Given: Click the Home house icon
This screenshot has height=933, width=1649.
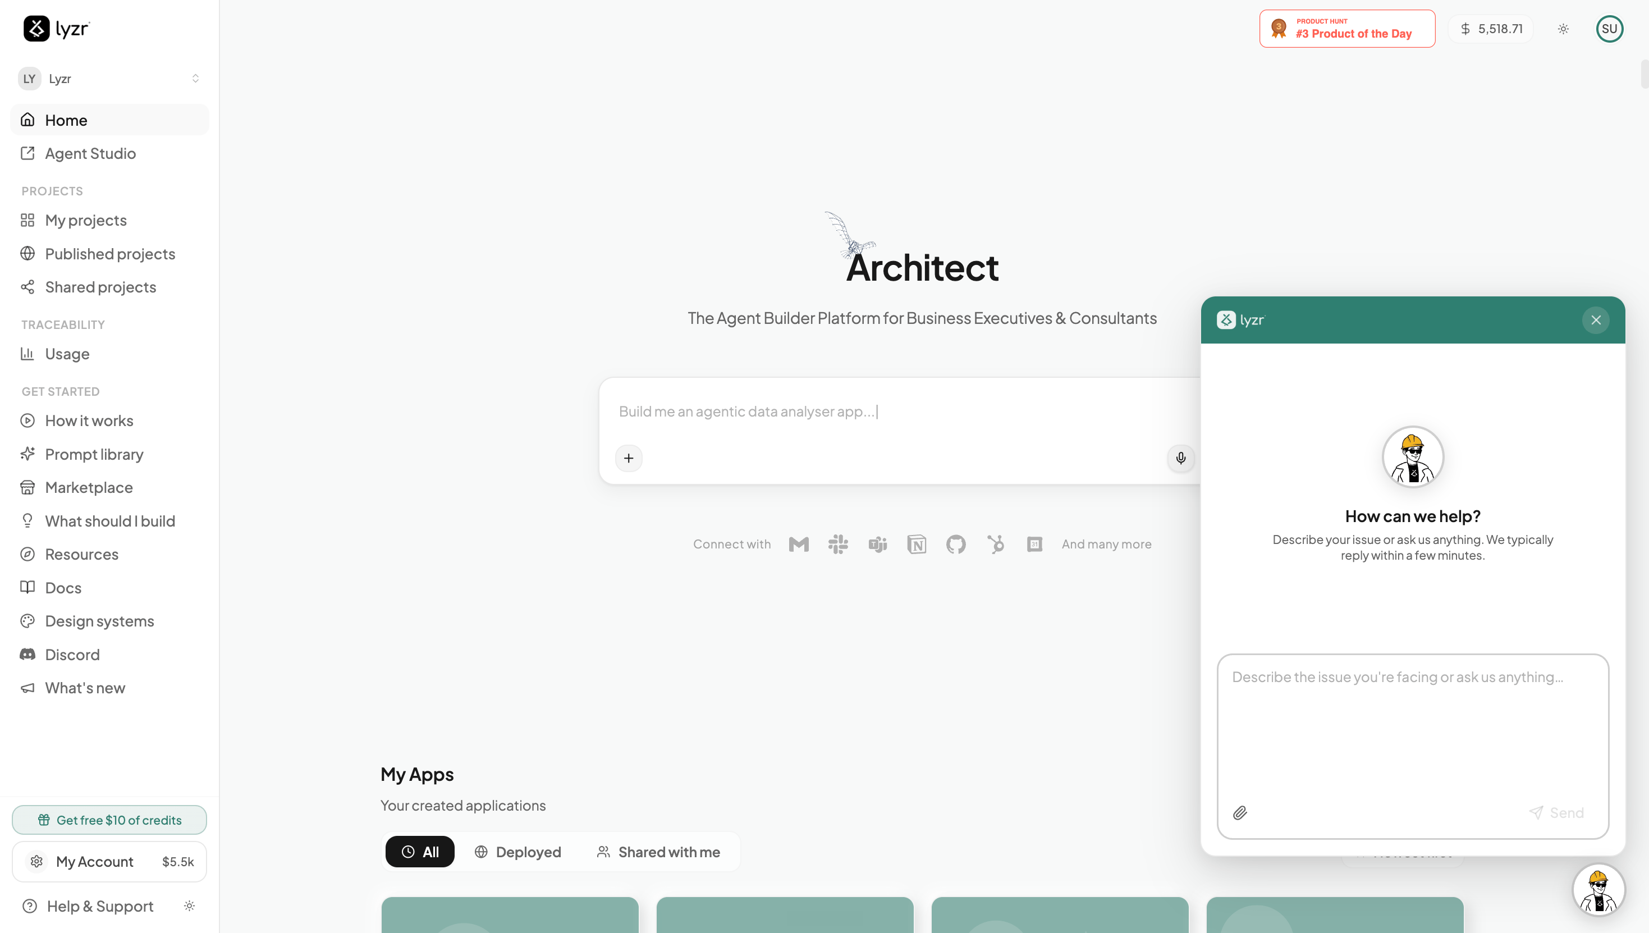Looking at the screenshot, I should [28, 120].
